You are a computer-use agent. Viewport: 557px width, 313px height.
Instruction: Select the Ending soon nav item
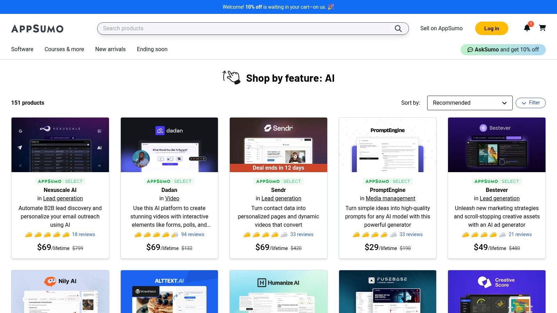coord(152,49)
